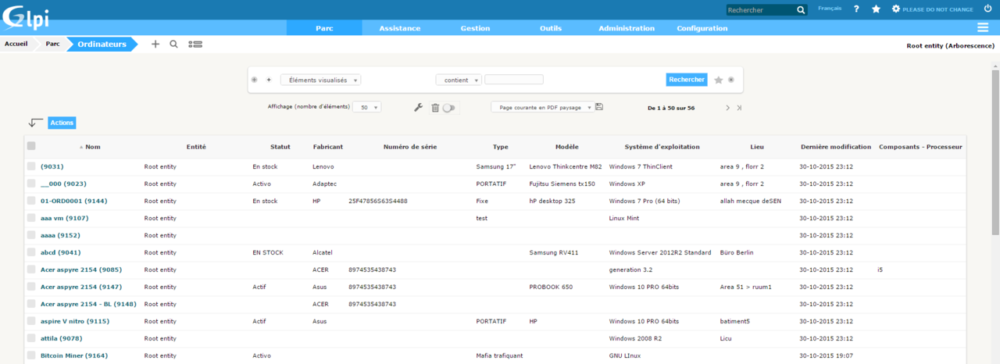Add a new computer with plus icon

(x=155, y=45)
